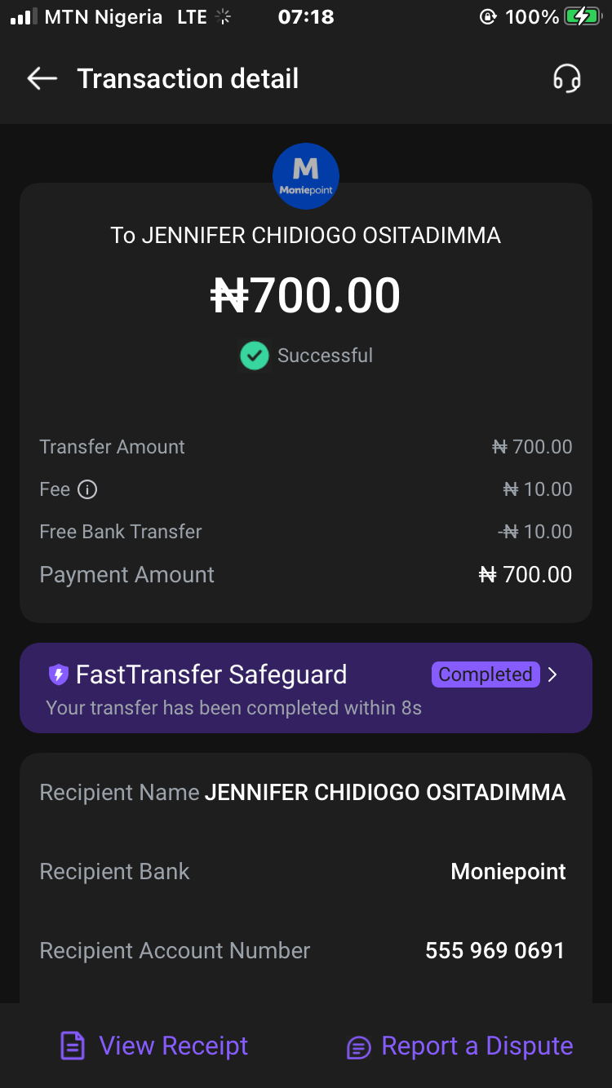Image resolution: width=612 pixels, height=1088 pixels.
Task: Tap the ₦700.00 headline amount
Action: click(x=305, y=295)
